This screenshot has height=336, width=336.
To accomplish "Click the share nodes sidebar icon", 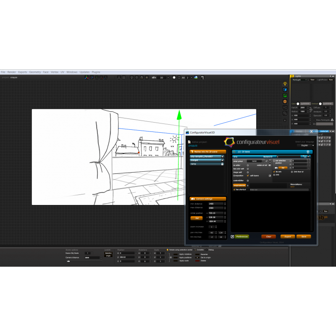I will pyautogui.click(x=285, y=108).
